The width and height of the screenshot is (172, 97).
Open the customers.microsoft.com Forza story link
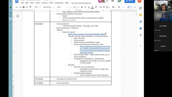coord(95,50)
